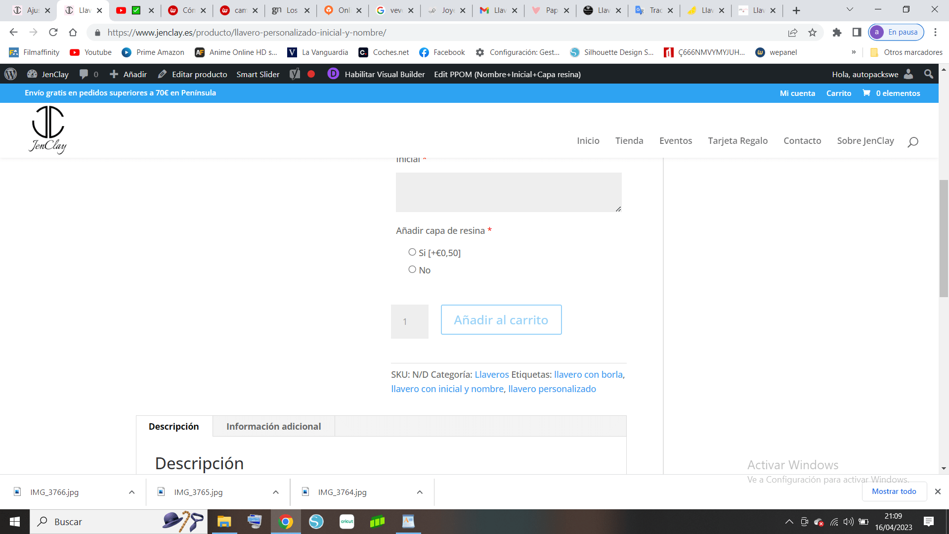Open the tab search dropdown arrow
The height and width of the screenshot is (534, 949).
(850, 9)
